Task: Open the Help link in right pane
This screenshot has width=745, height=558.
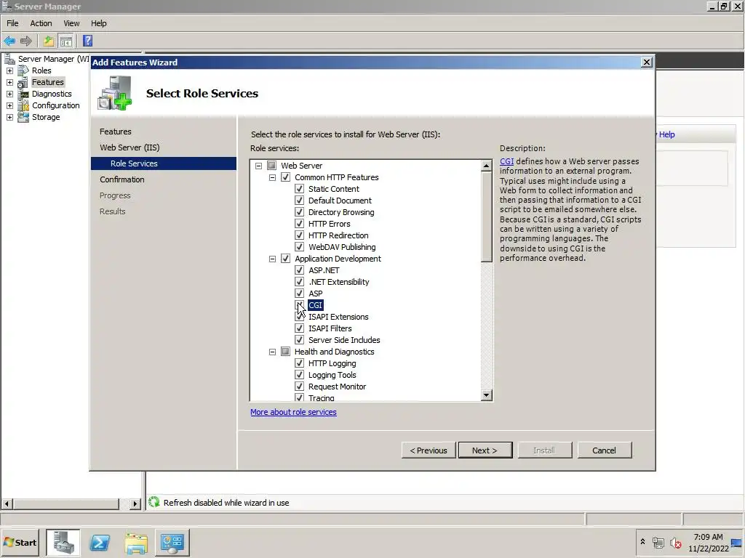Action: click(666, 134)
